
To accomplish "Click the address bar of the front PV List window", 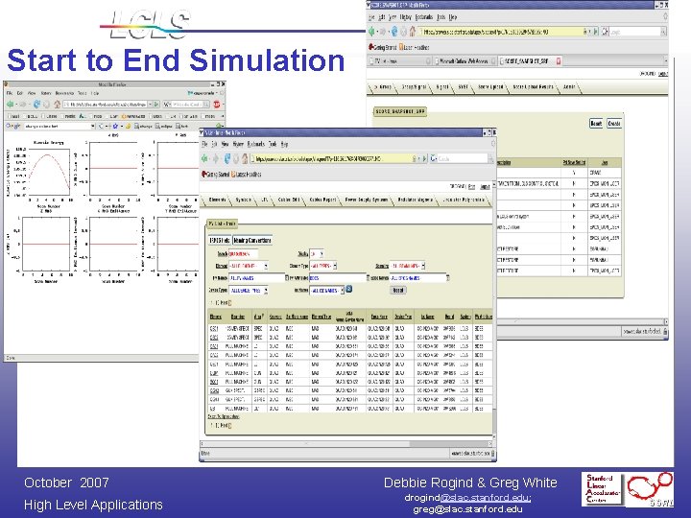I will [331, 158].
